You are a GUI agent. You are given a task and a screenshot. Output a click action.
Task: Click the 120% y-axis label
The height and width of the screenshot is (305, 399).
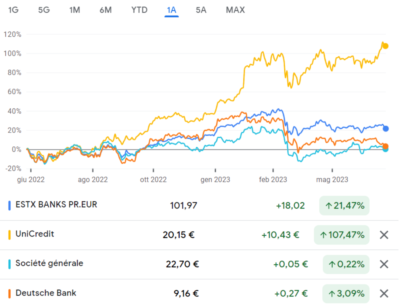12,34
